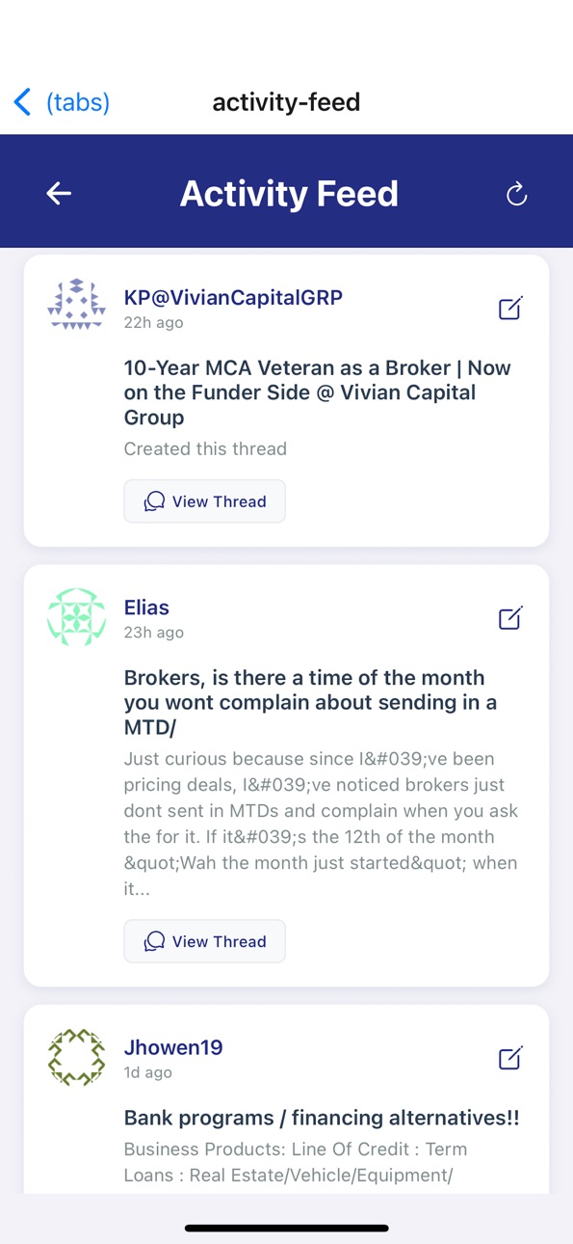The width and height of the screenshot is (573, 1244).
Task: Open Elias username link
Action: click(146, 608)
